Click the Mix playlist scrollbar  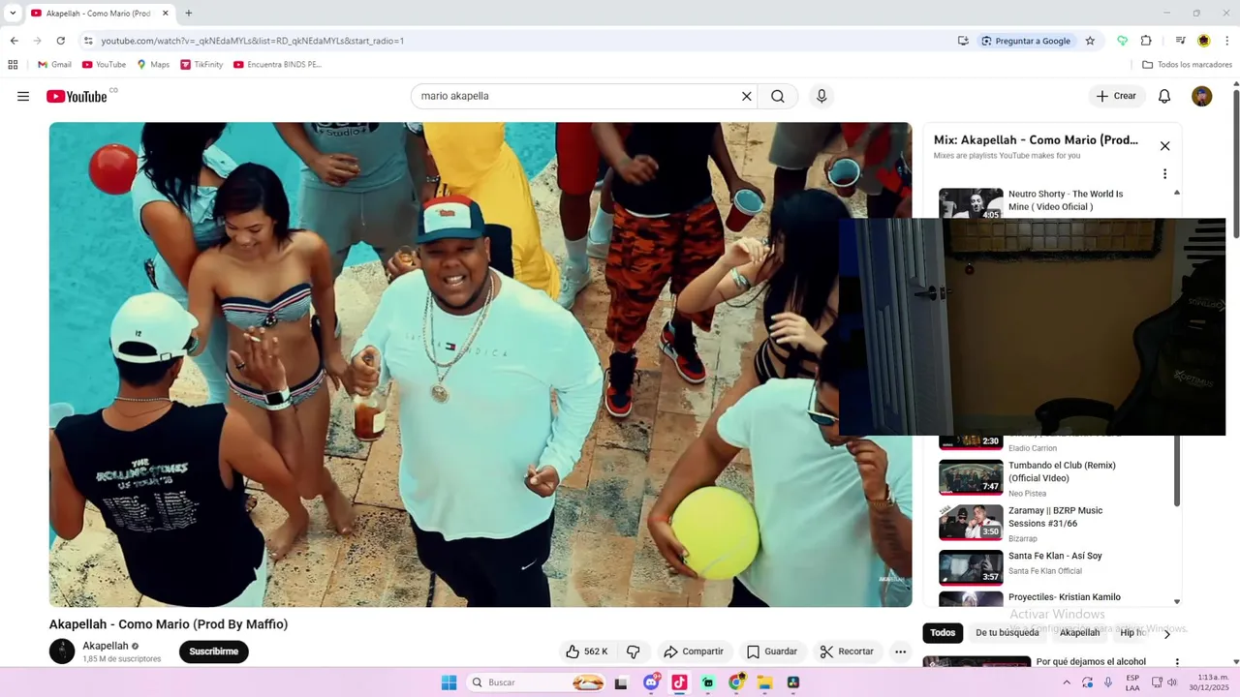pos(1177,470)
